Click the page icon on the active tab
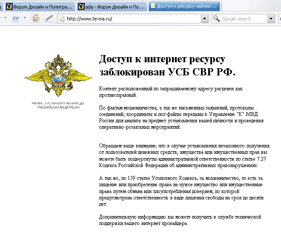 tap(153, 6)
